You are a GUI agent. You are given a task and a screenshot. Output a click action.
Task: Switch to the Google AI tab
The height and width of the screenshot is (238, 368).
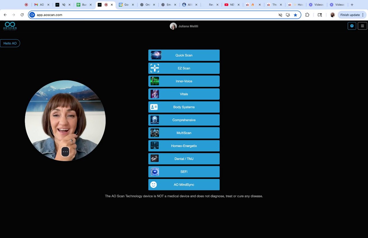click(190, 5)
